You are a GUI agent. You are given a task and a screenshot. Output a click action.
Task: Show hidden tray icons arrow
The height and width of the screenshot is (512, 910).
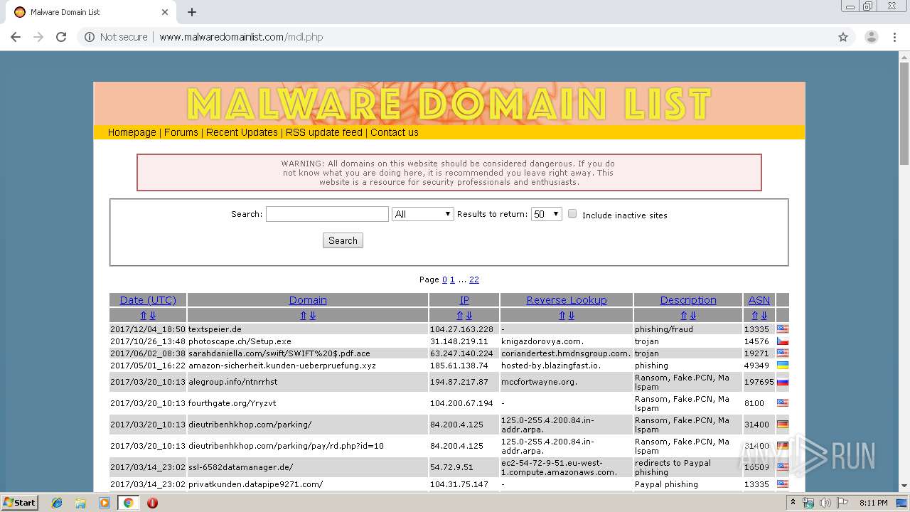tap(793, 503)
